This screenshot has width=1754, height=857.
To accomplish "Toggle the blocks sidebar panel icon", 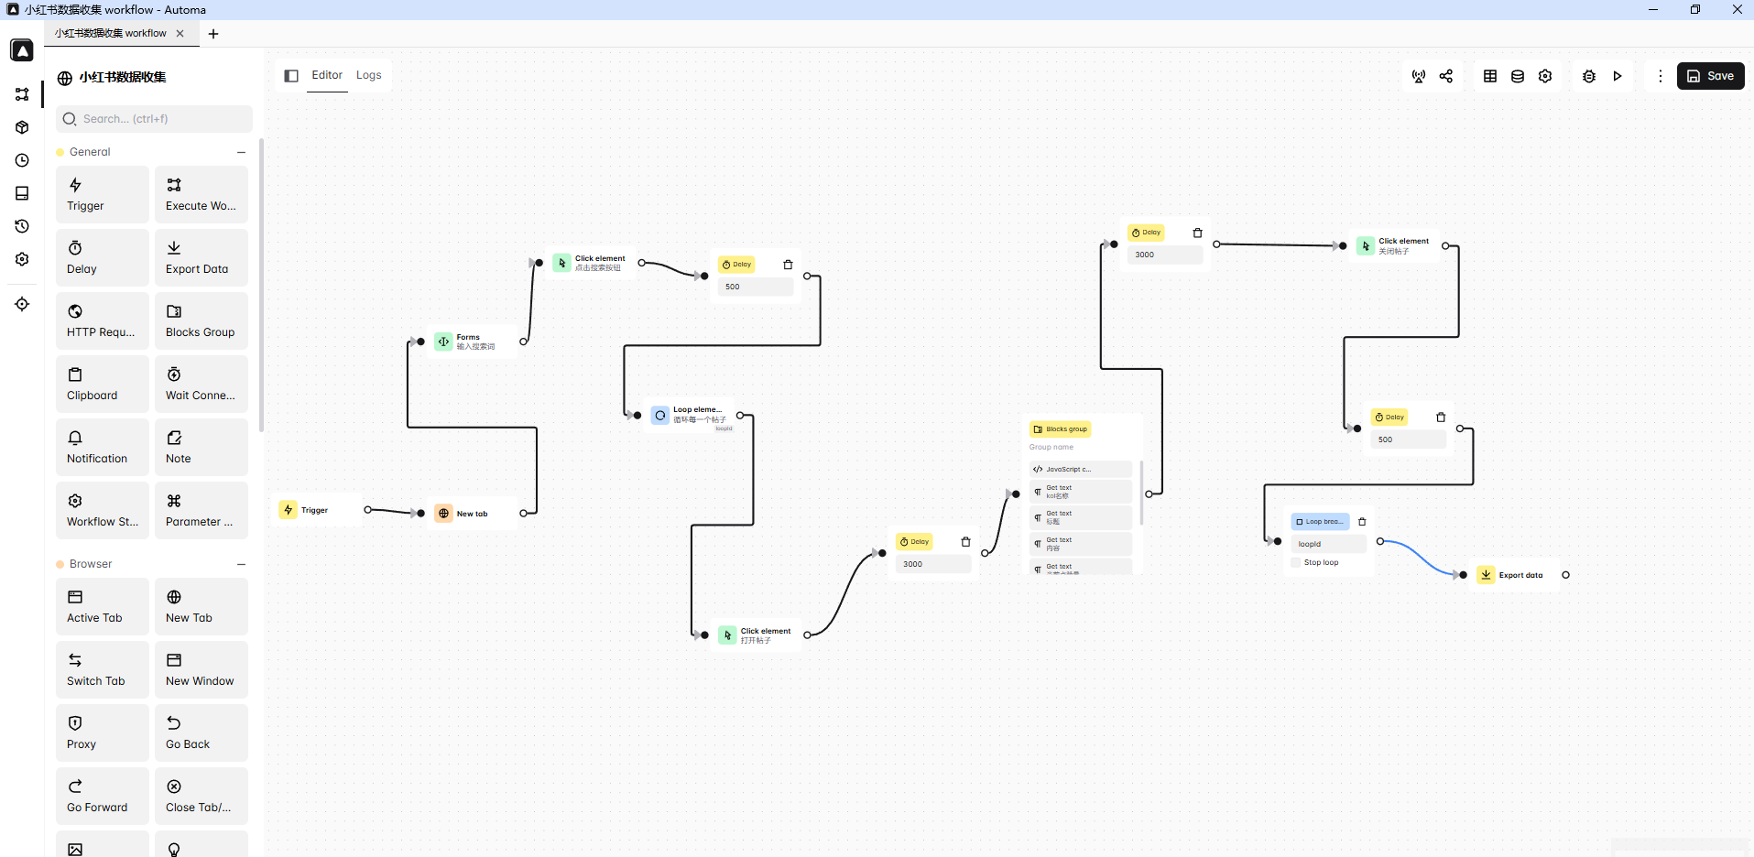I will point(291,76).
